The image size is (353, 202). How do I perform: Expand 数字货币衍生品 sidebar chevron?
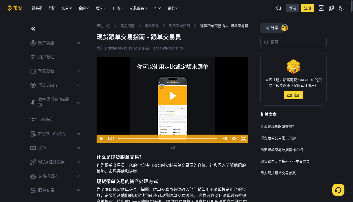pos(78,134)
